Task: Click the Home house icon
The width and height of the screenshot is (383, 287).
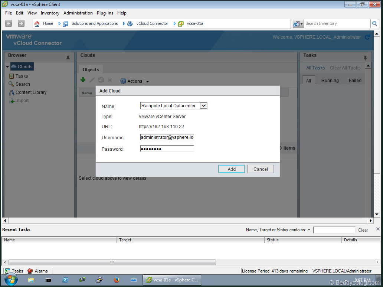Action: 37,24
